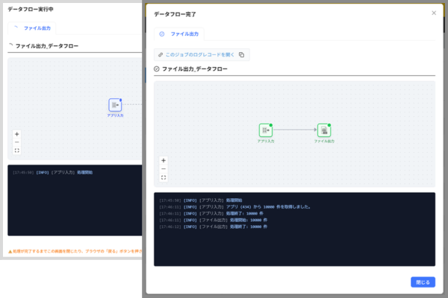448x298 pixels.
Task: Fit view on the running flow canvas
Action: point(17,150)
